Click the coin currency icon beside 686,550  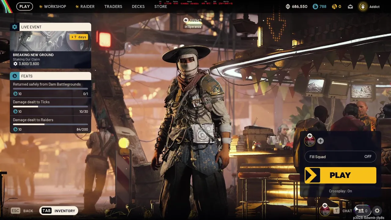(288, 6)
